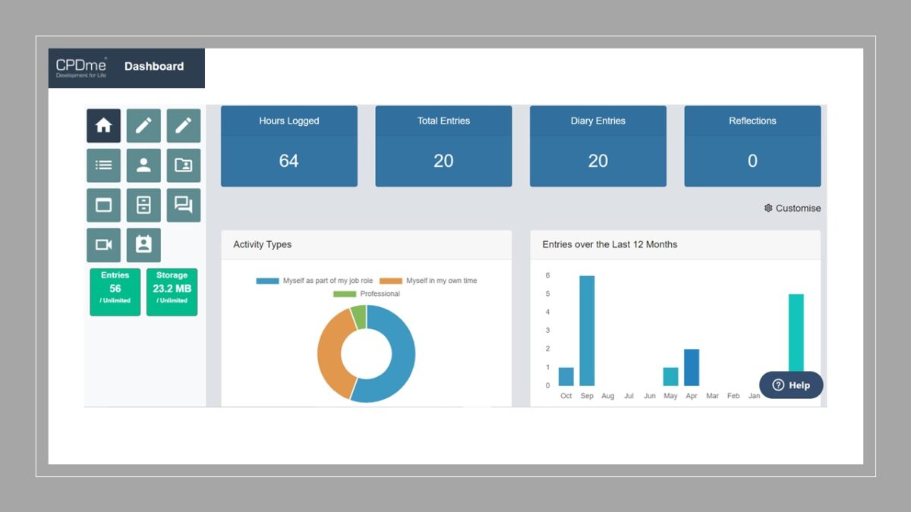911x512 pixels.
Task: Select the video camera icon
Action: 103,244
